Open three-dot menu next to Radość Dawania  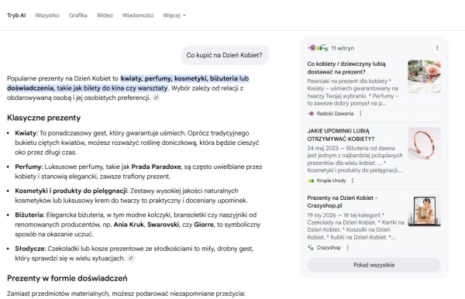point(360,114)
